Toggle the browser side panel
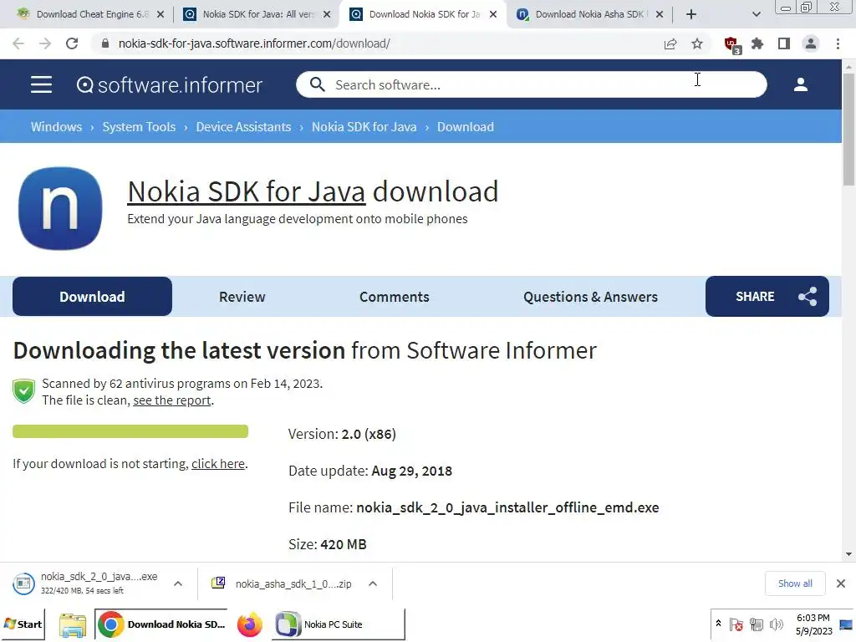 (784, 43)
